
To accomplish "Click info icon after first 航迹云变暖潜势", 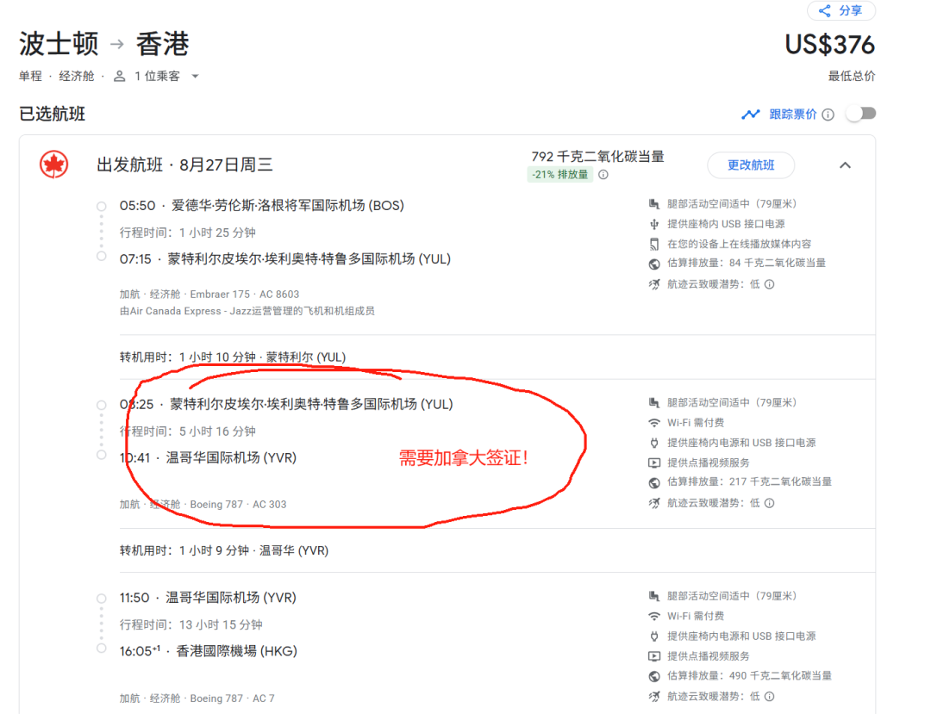I will [770, 284].
